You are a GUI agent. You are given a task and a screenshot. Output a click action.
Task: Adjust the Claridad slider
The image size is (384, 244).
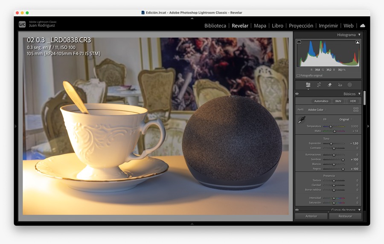(x=334, y=185)
